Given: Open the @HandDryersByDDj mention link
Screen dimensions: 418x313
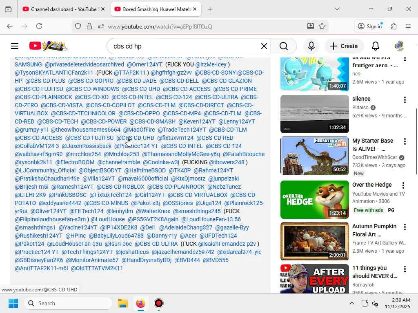Looking at the screenshot, I should tap(147, 260).
